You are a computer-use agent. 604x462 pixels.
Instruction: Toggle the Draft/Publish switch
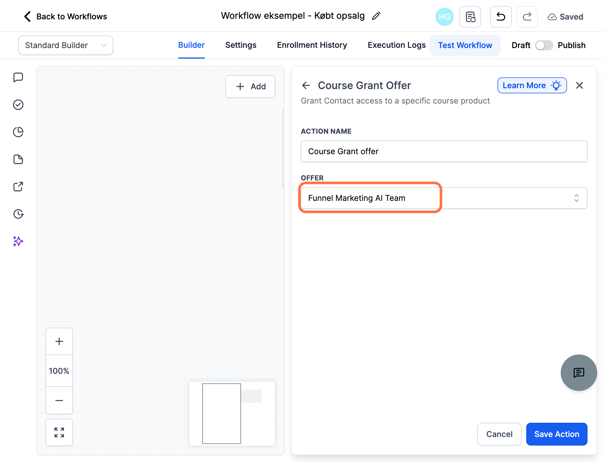[x=544, y=45]
